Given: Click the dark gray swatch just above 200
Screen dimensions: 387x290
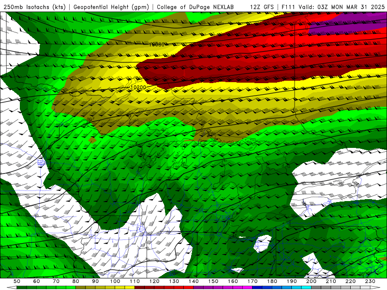Looking at the screenshot, I should (x=316, y=287).
